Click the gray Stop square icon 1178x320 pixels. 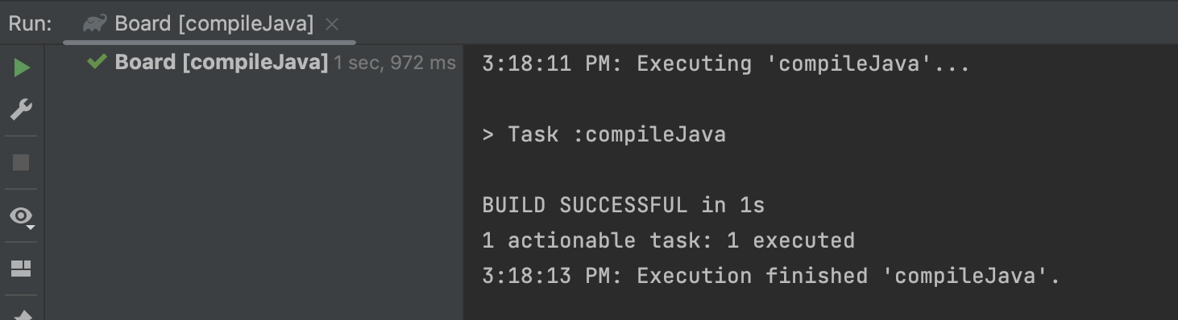click(x=22, y=163)
